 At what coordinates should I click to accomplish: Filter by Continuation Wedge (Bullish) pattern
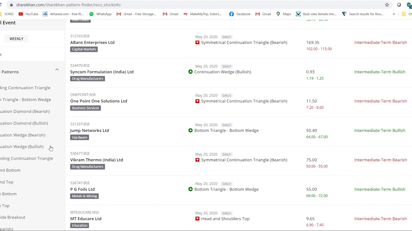pos(22,147)
